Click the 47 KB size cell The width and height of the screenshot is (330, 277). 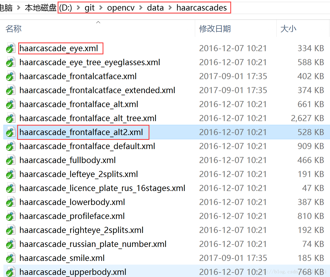[313, 188]
